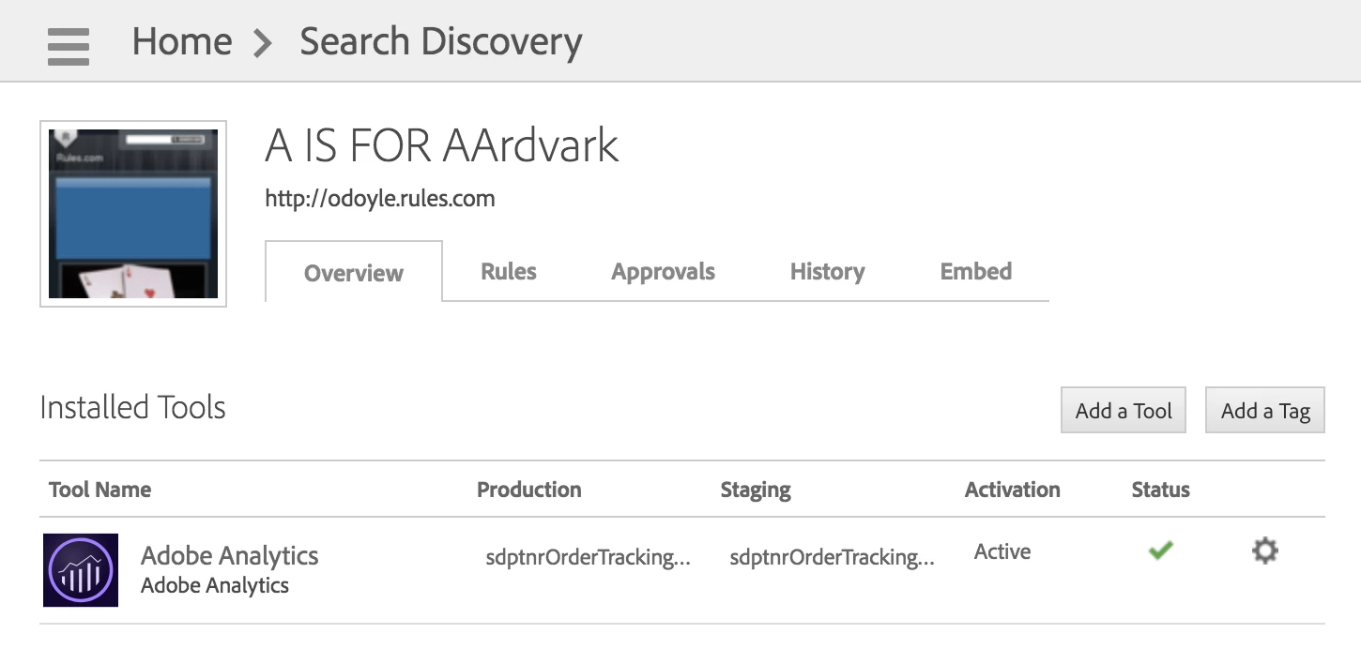Click the Status column header
The height and width of the screenshot is (664, 1361).
[1161, 490]
